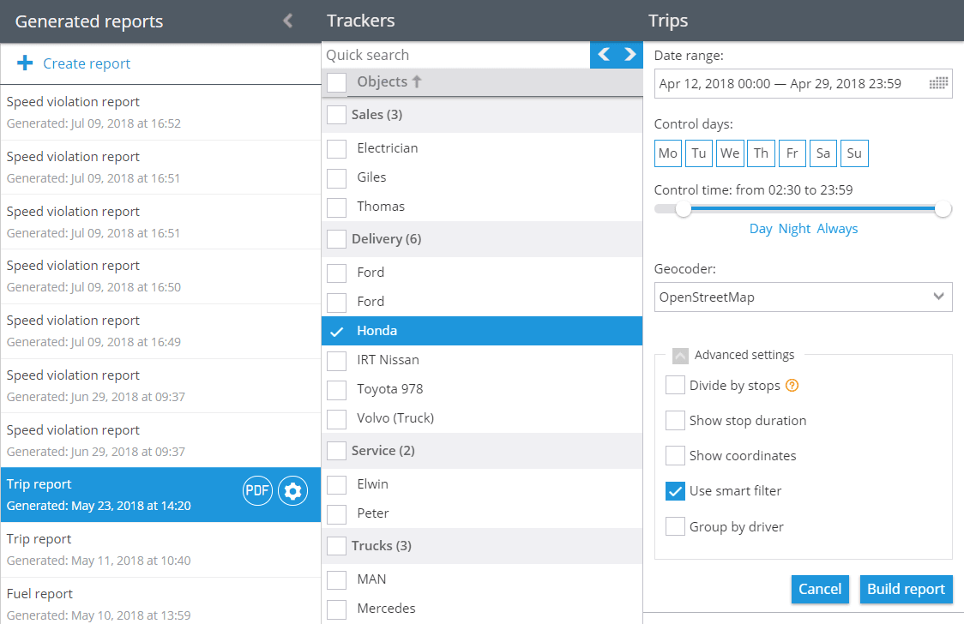Screen dimensions: 964x624
Task: Toggle Saturday control day
Action: pos(823,153)
